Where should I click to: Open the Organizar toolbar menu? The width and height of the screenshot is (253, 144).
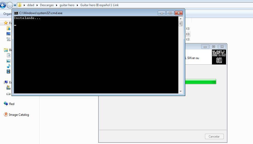click(7, 14)
